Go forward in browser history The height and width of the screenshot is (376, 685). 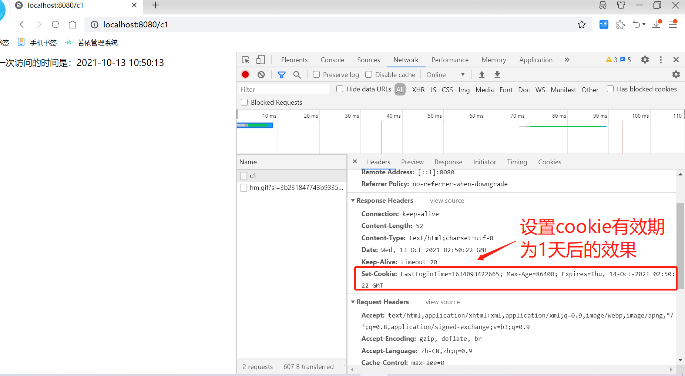[39, 24]
